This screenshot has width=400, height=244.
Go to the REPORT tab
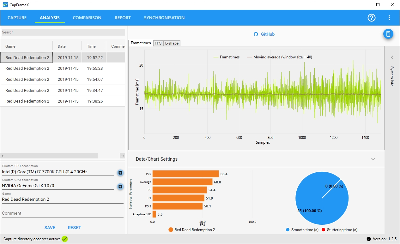pyautogui.click(x=123, y=18)
